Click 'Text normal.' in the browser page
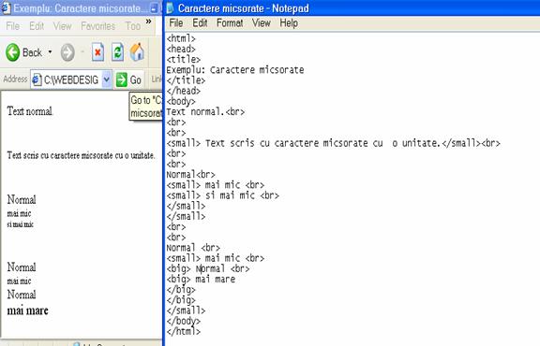This screenshot has height=346, width=540. click(30, 111)
